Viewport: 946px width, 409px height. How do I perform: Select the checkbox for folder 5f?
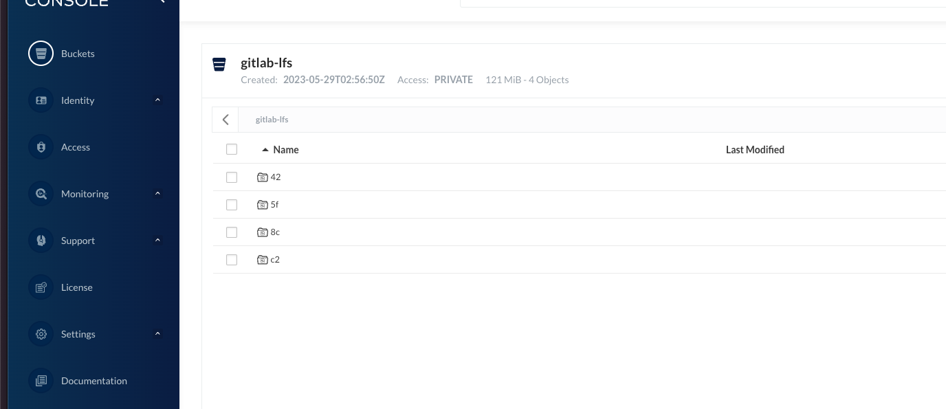tap(232, 205)
